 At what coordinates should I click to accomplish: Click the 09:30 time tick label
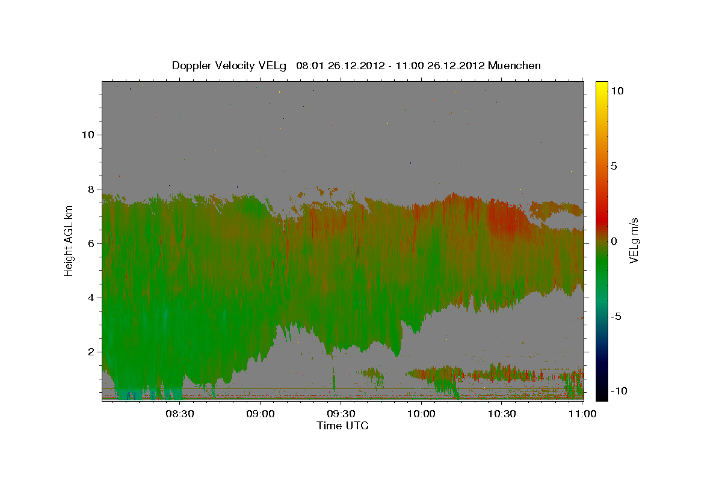point(341,414)
